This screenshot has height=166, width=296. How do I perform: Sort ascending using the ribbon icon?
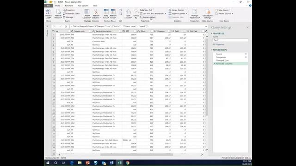pyautogui.click(x=121, y=10)
